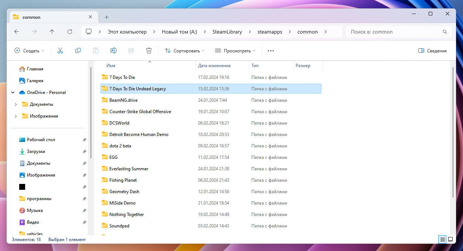
Task: Select the dota 2 beta folder
Action: pos(211,146)
